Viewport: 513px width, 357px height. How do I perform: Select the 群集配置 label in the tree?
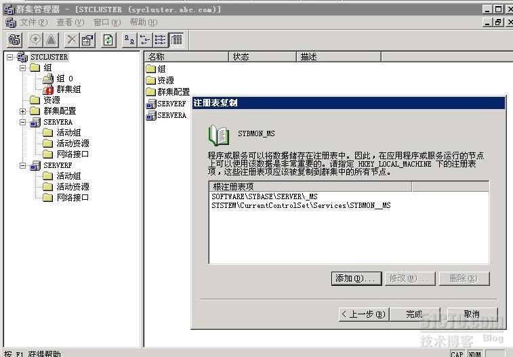pos(60,111)
